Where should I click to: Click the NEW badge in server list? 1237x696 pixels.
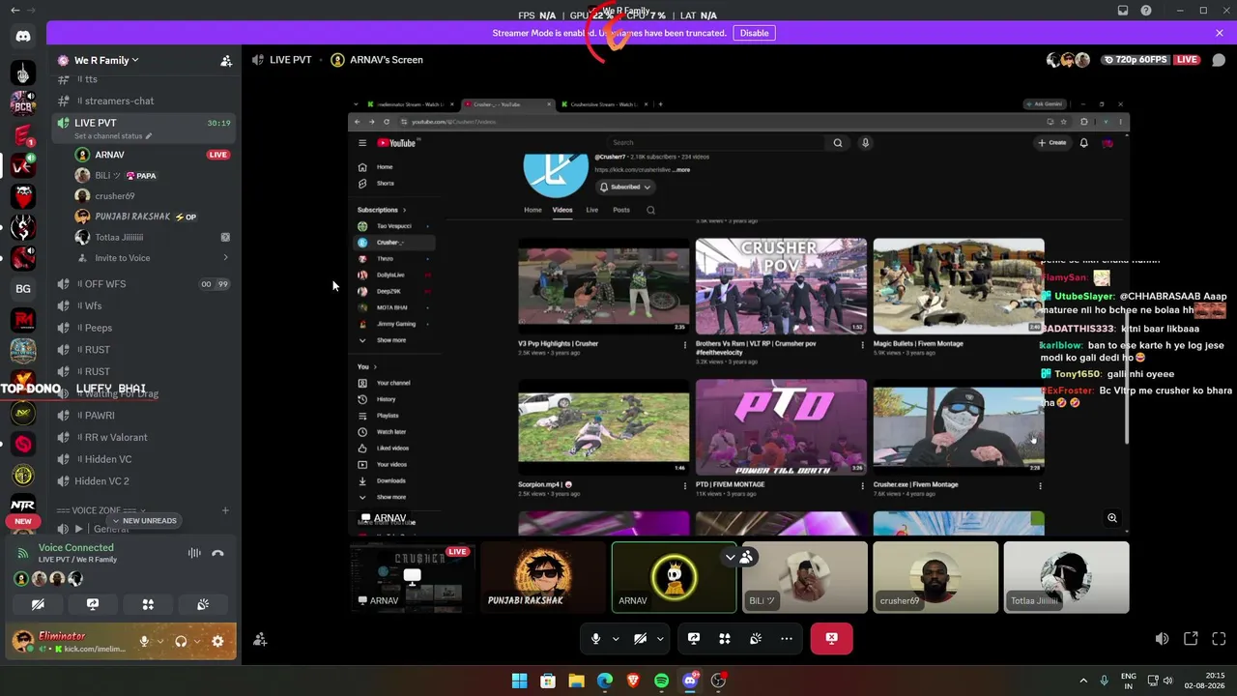23,521
